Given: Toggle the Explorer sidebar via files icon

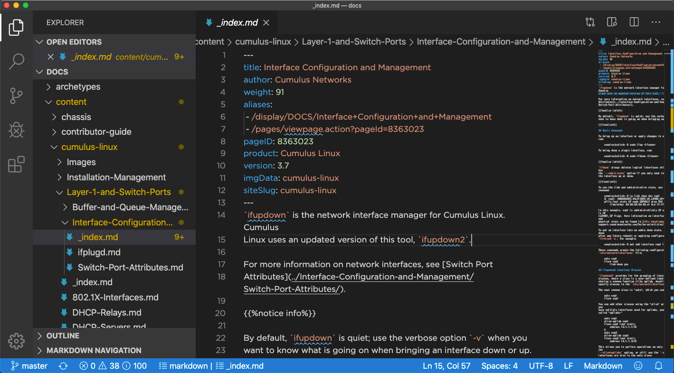Looking at the screenshot, I should tap(16, 27).
